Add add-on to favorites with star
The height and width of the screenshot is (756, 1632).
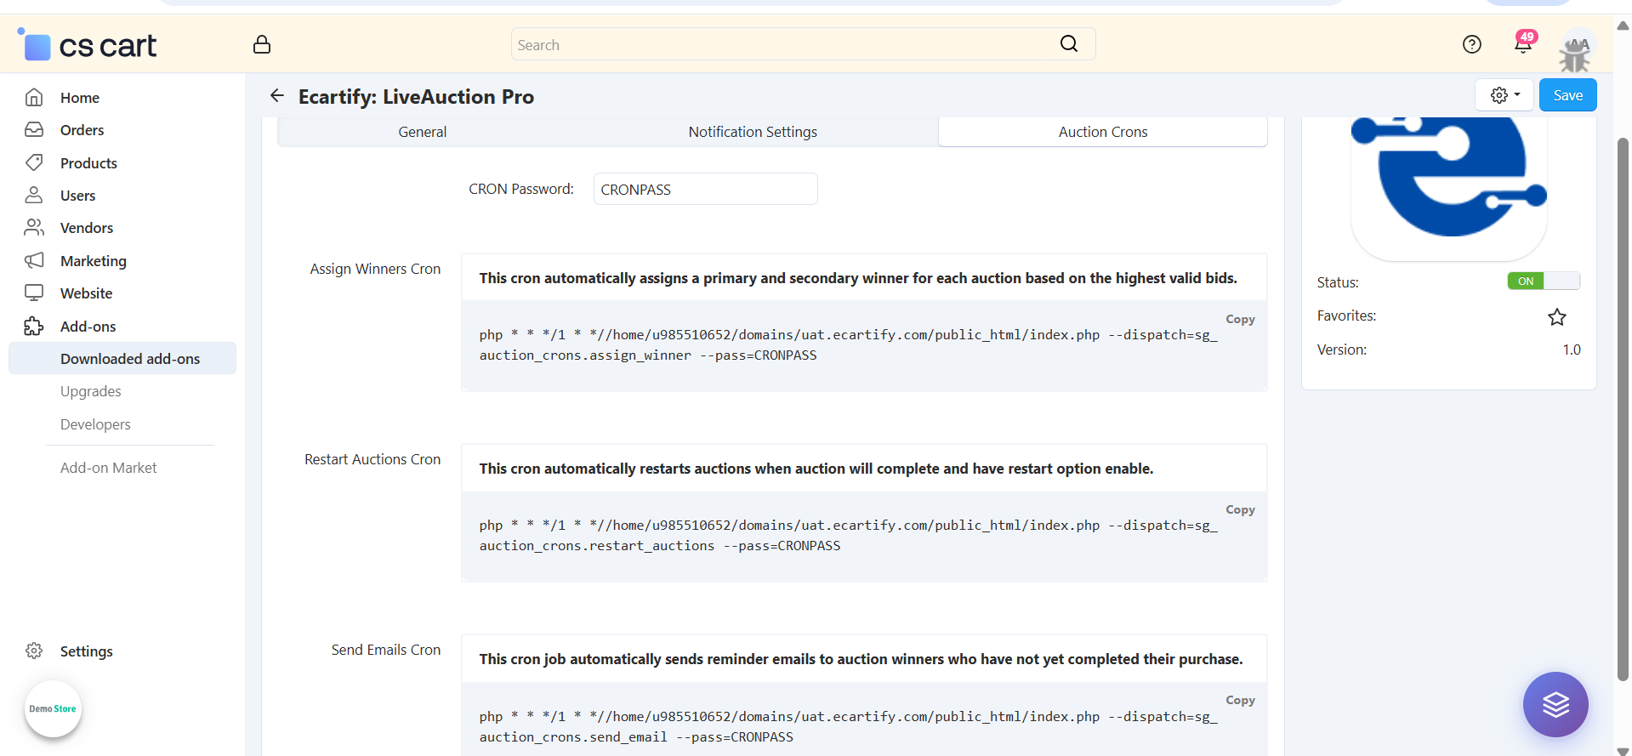[1556, 317]
